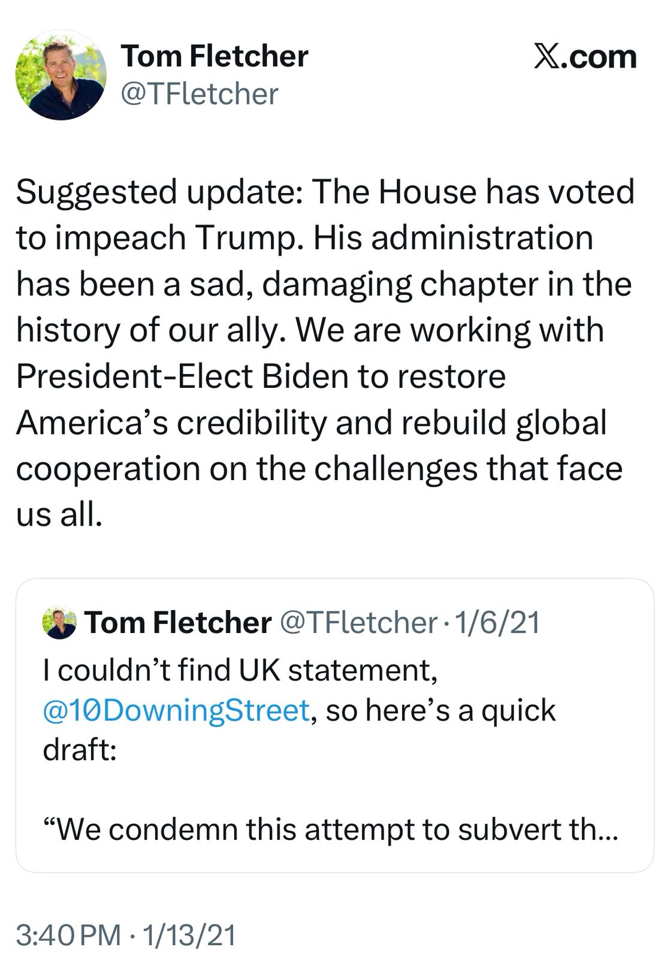Open the 1/6/21 date on quoted tweet
Screen dimensions: 670x959
tap(497, 623)
